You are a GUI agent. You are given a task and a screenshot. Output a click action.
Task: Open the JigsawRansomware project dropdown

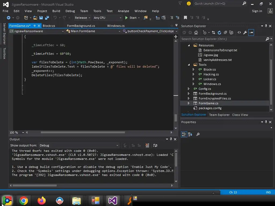[x=37, y=31]
